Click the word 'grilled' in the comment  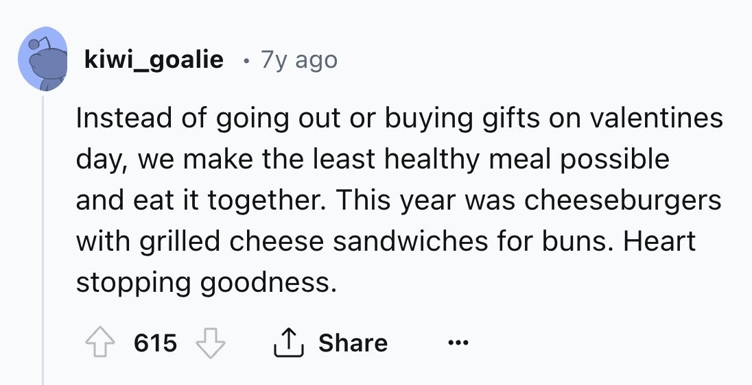tap(180, 241)
